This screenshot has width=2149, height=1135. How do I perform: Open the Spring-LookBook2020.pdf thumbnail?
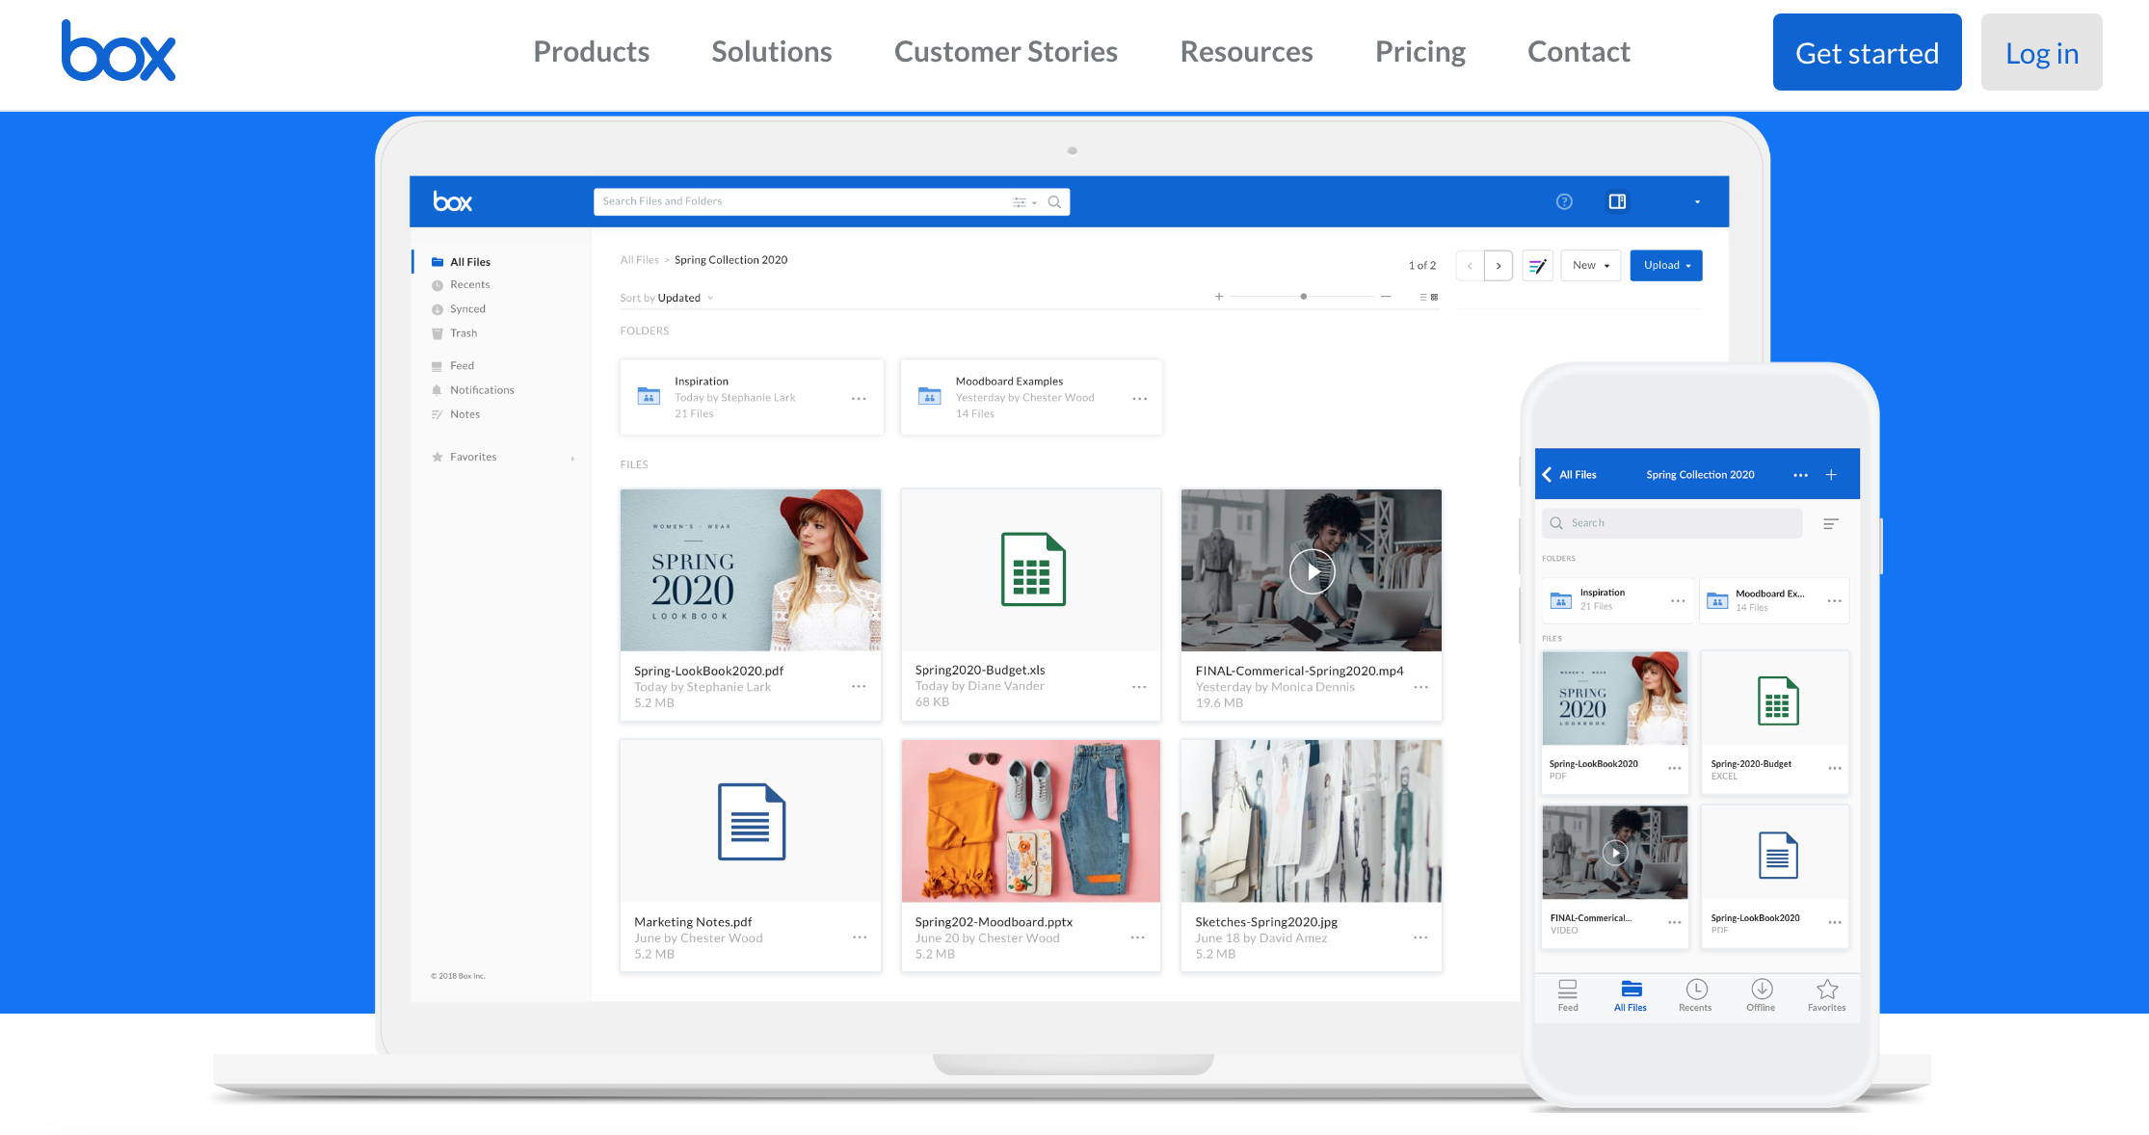(751, 569)
